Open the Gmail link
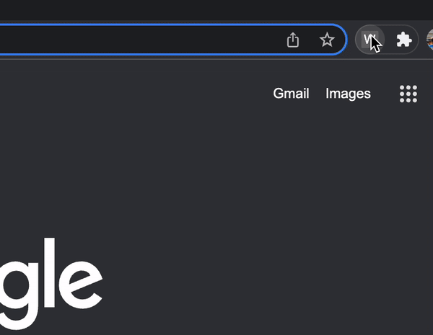433x335 pixels. tap(291, 94)
